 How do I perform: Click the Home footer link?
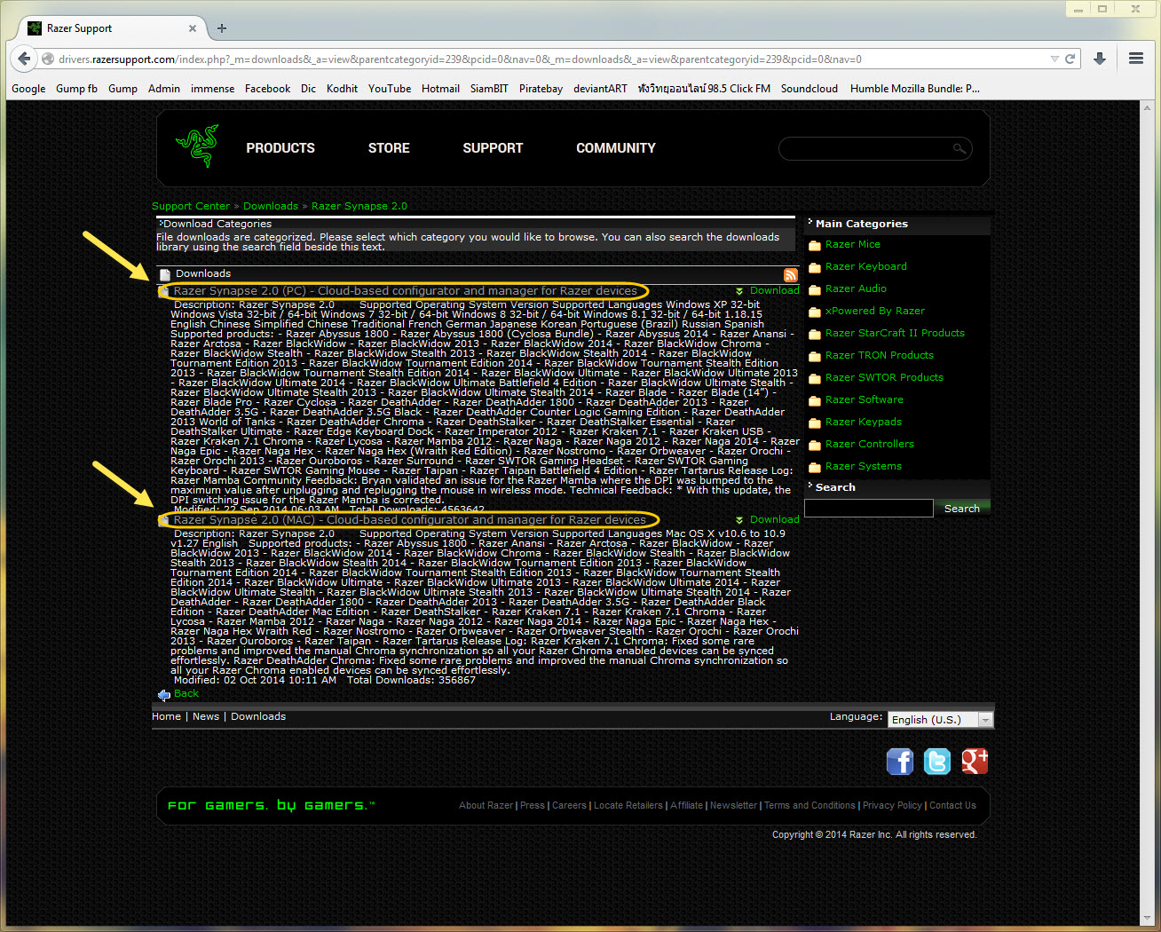tap(166, 716)
